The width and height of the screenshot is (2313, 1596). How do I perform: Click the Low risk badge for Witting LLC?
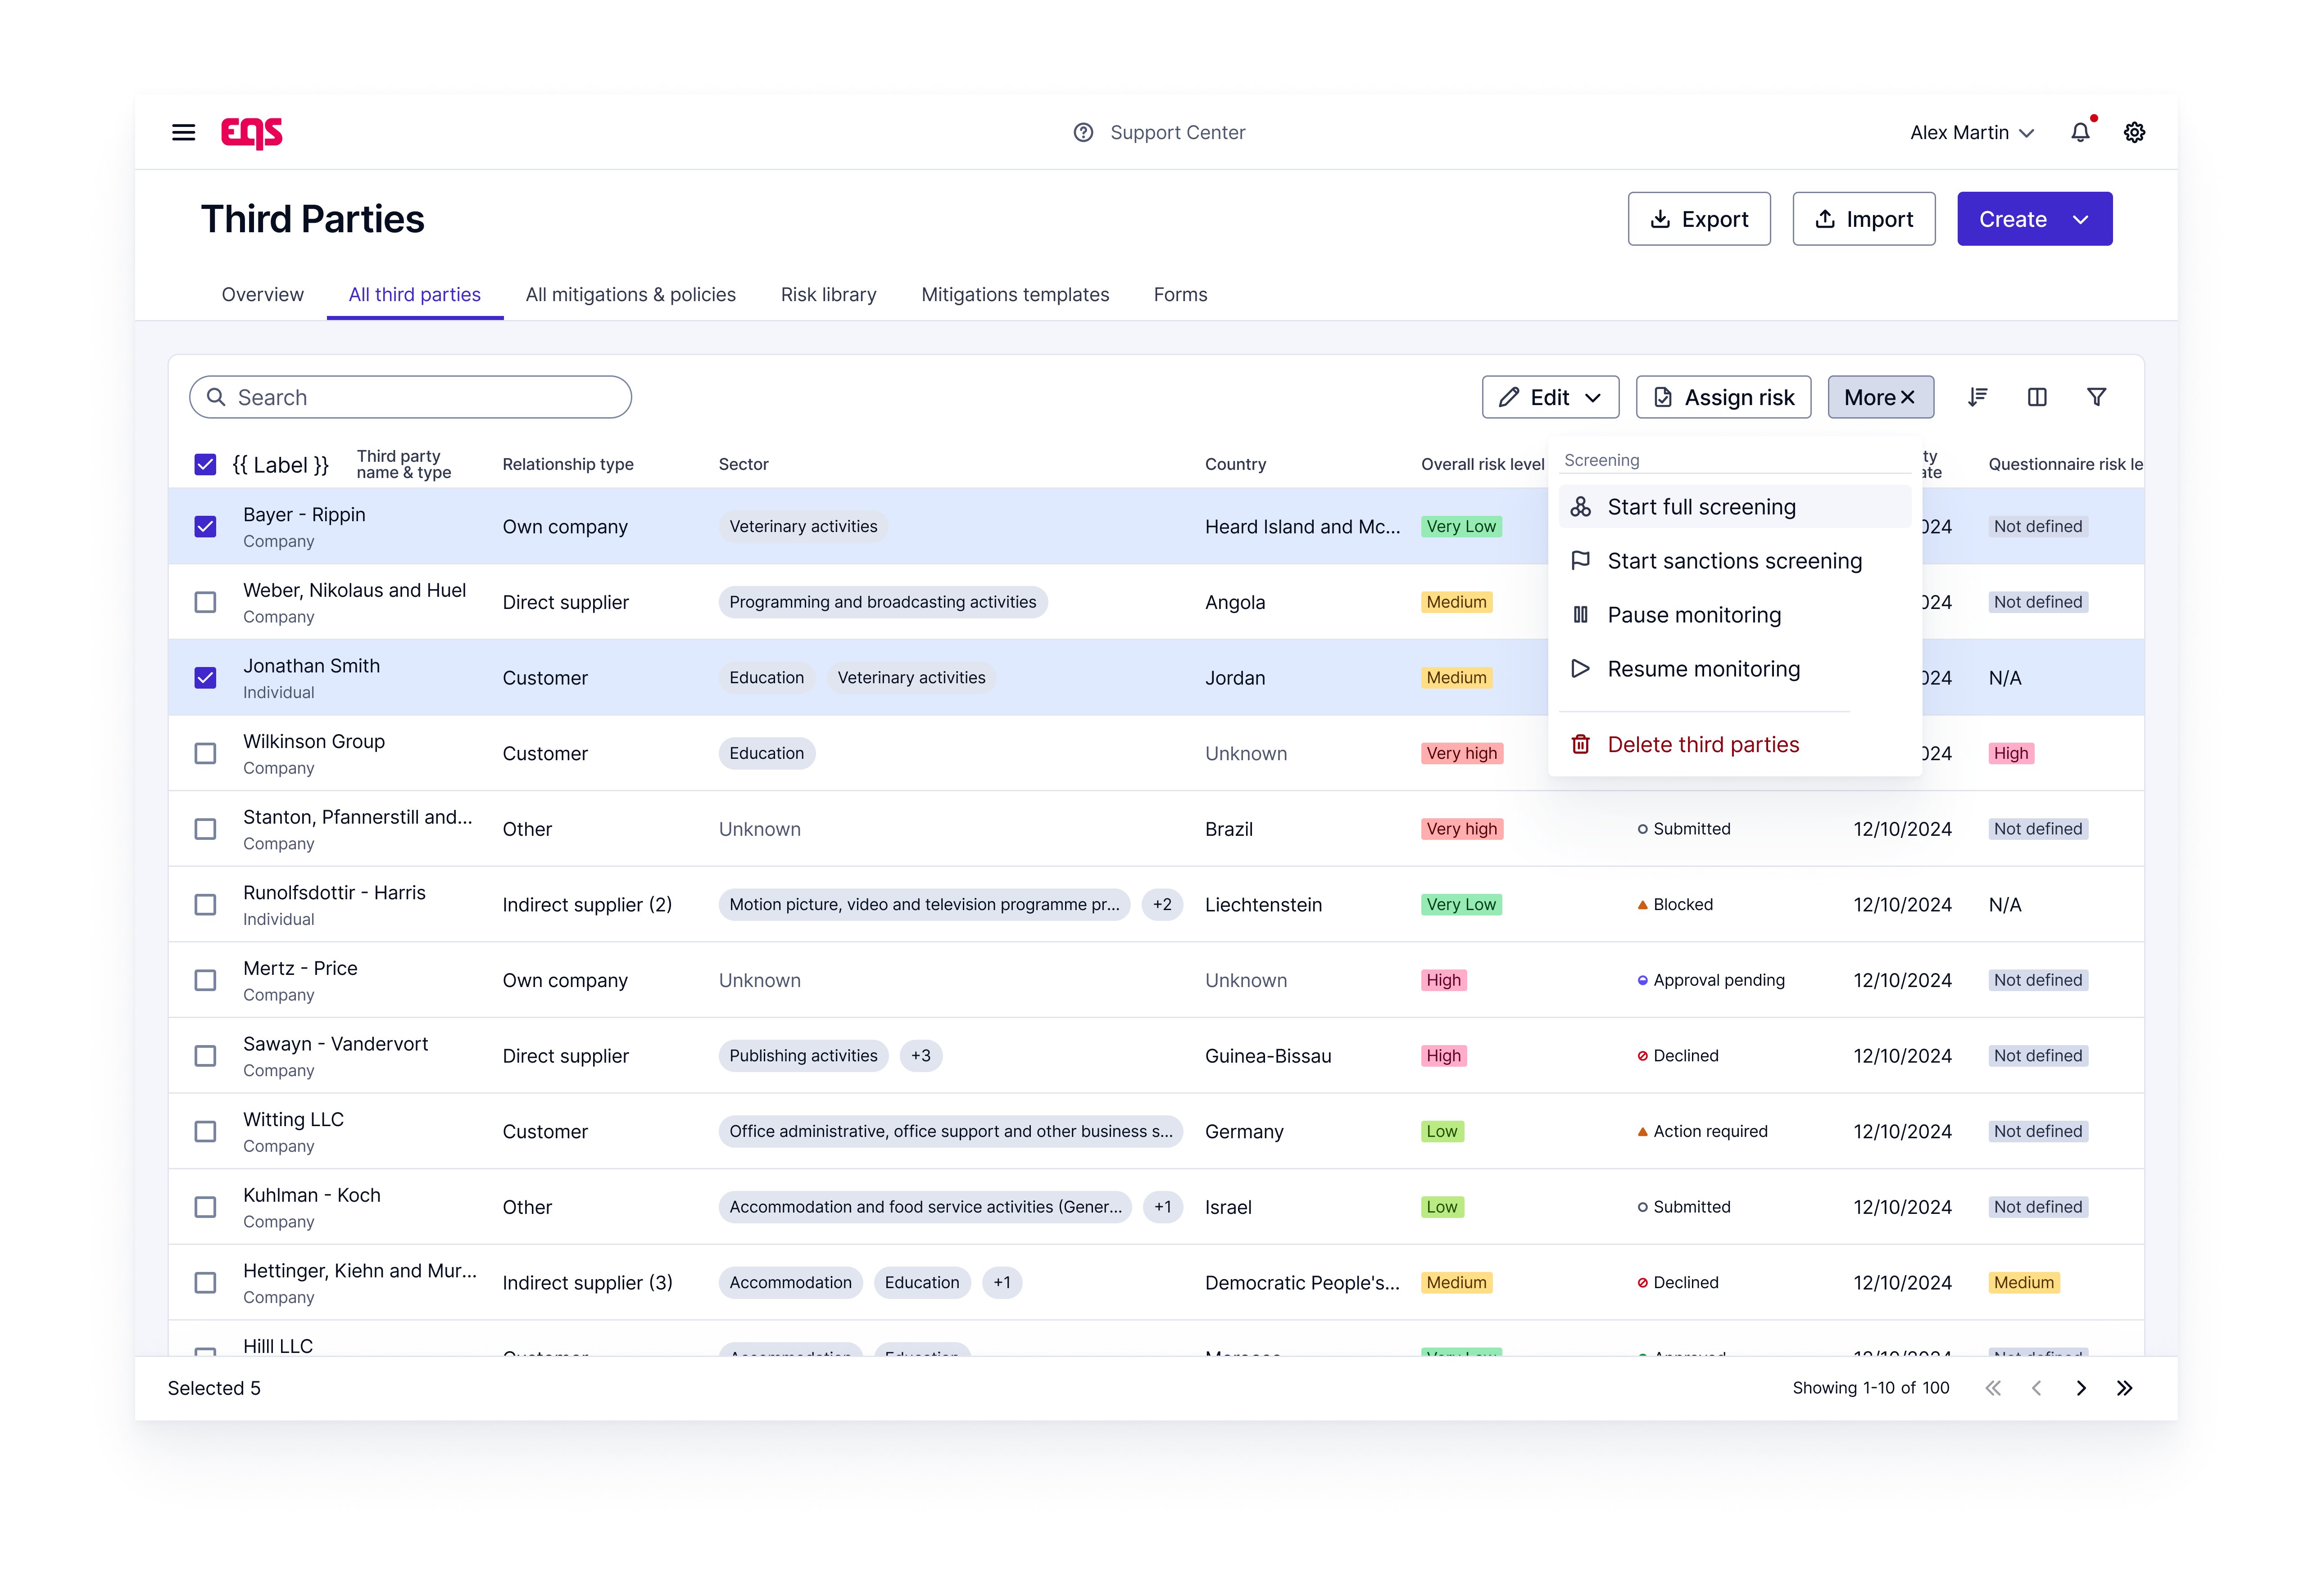(x=1442, y=1131)
